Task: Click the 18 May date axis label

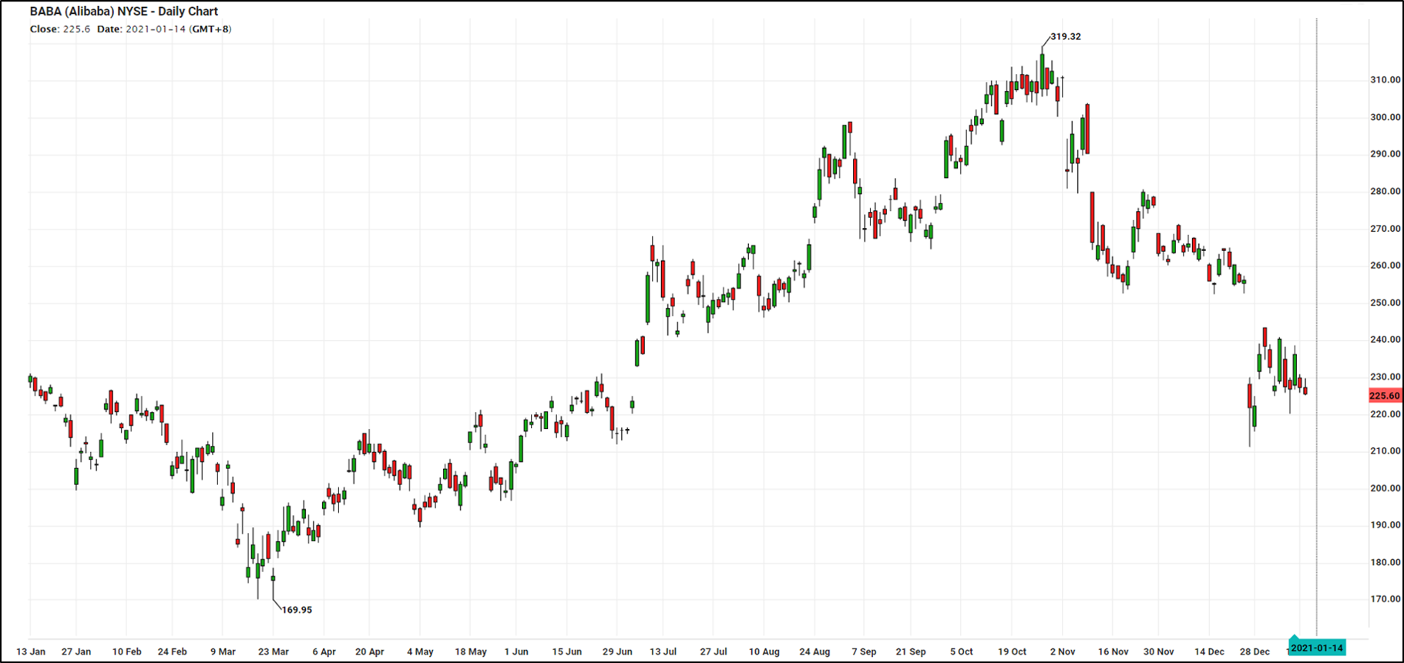Action: pos(470,651)
